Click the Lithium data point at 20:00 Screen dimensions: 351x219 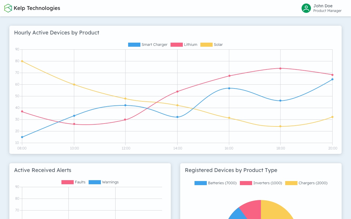click(x=332, y=75)
